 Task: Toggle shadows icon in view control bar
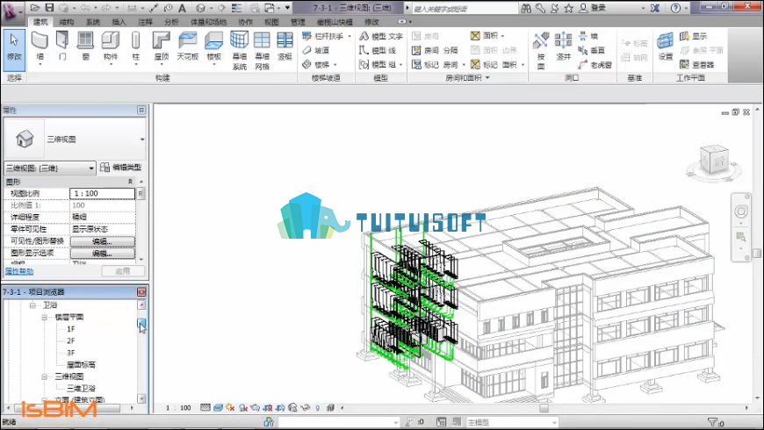click(x=242, y=407)
